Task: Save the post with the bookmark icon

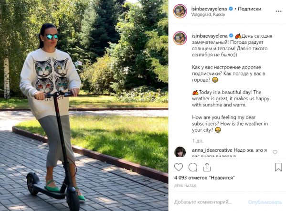Action: click(x=278, y=167)
